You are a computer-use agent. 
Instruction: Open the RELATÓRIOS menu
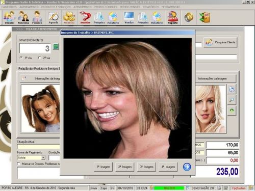point(150,7)
